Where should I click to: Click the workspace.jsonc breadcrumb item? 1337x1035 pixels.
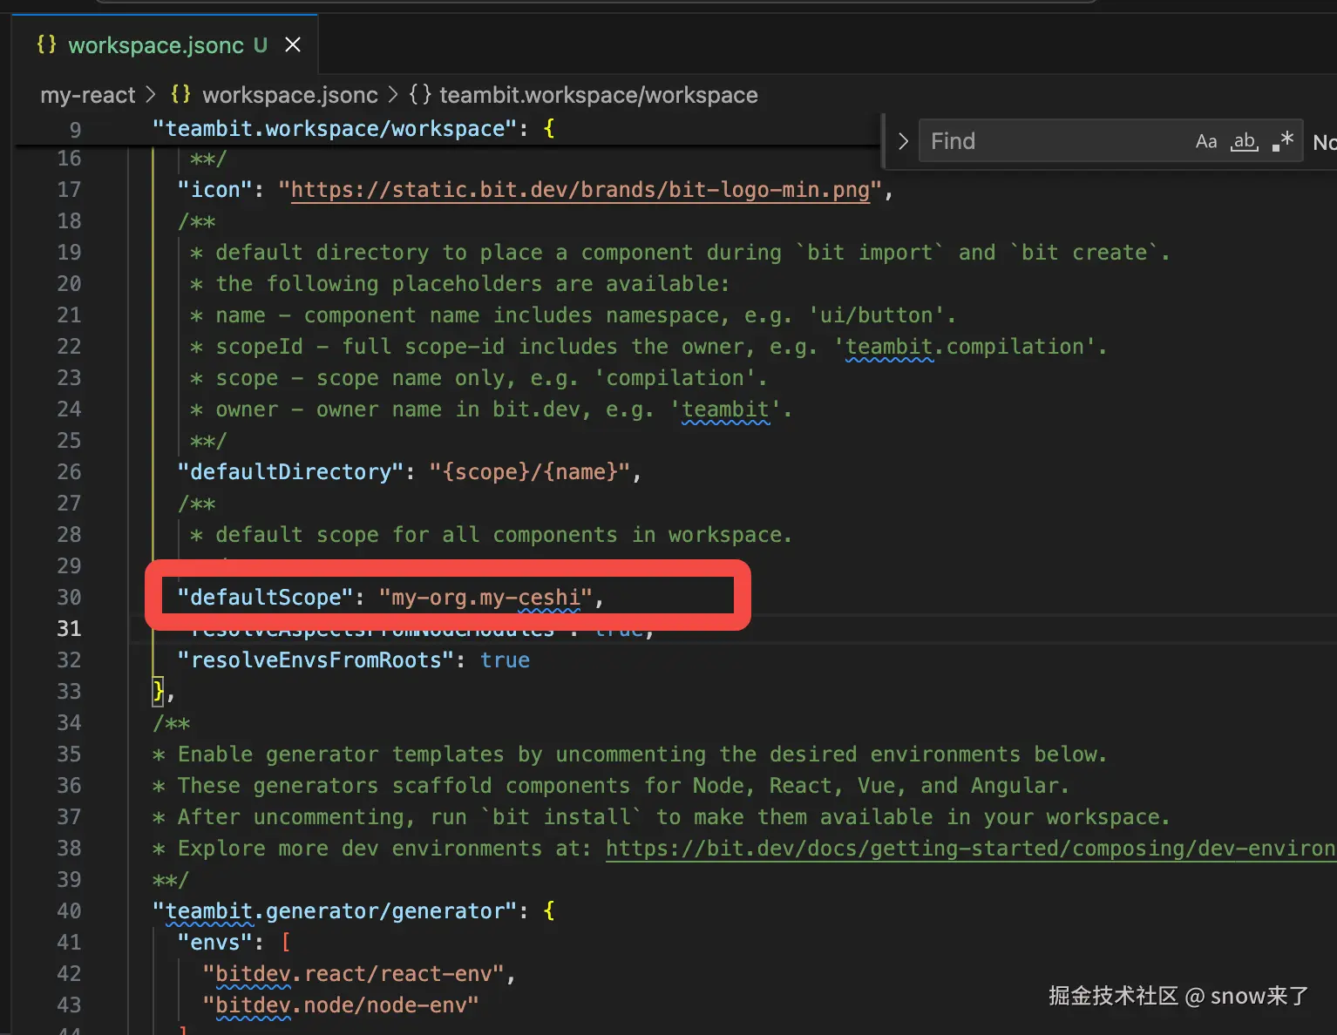coord(290,95)
